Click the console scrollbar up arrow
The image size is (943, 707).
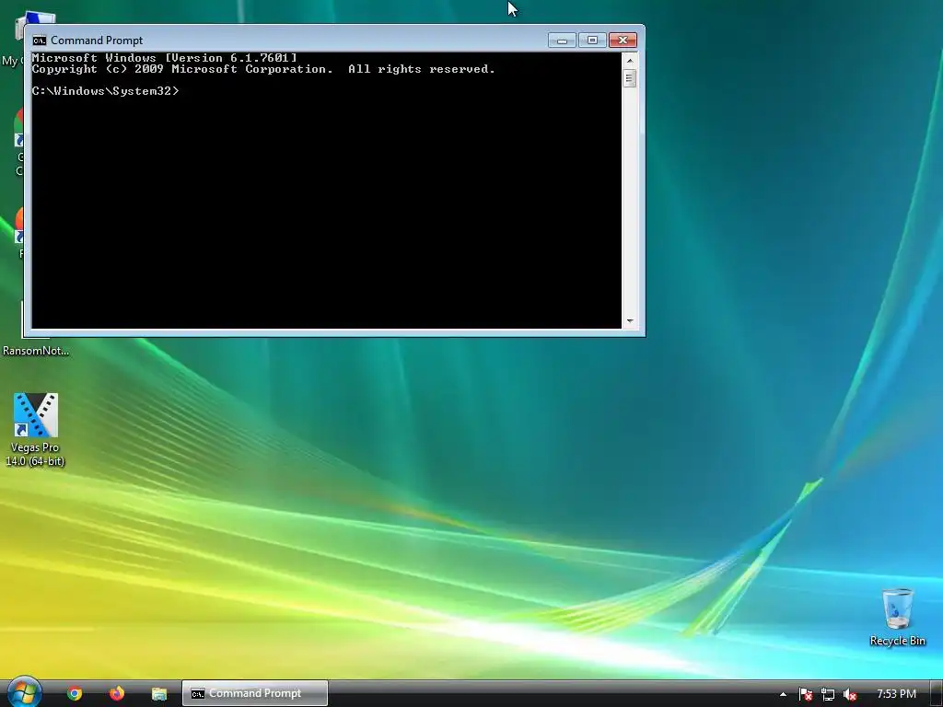(630, 60)
